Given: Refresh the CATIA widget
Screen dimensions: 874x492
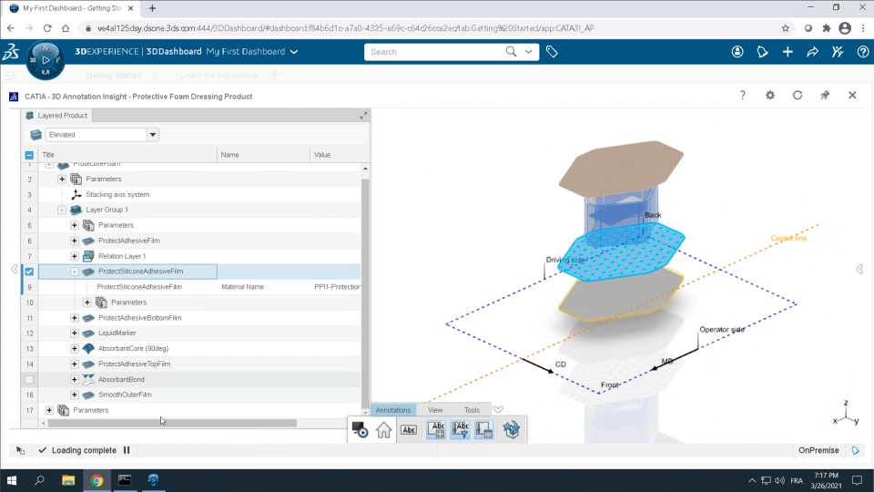Looking at the screenshot, I should pos(798,96).
